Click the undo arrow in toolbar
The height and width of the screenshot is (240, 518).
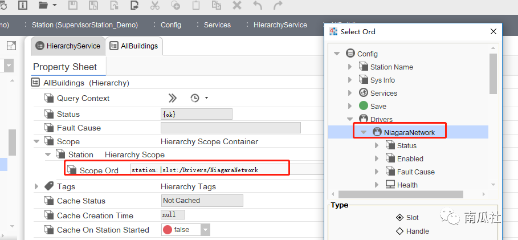click(x=257, y=6)
